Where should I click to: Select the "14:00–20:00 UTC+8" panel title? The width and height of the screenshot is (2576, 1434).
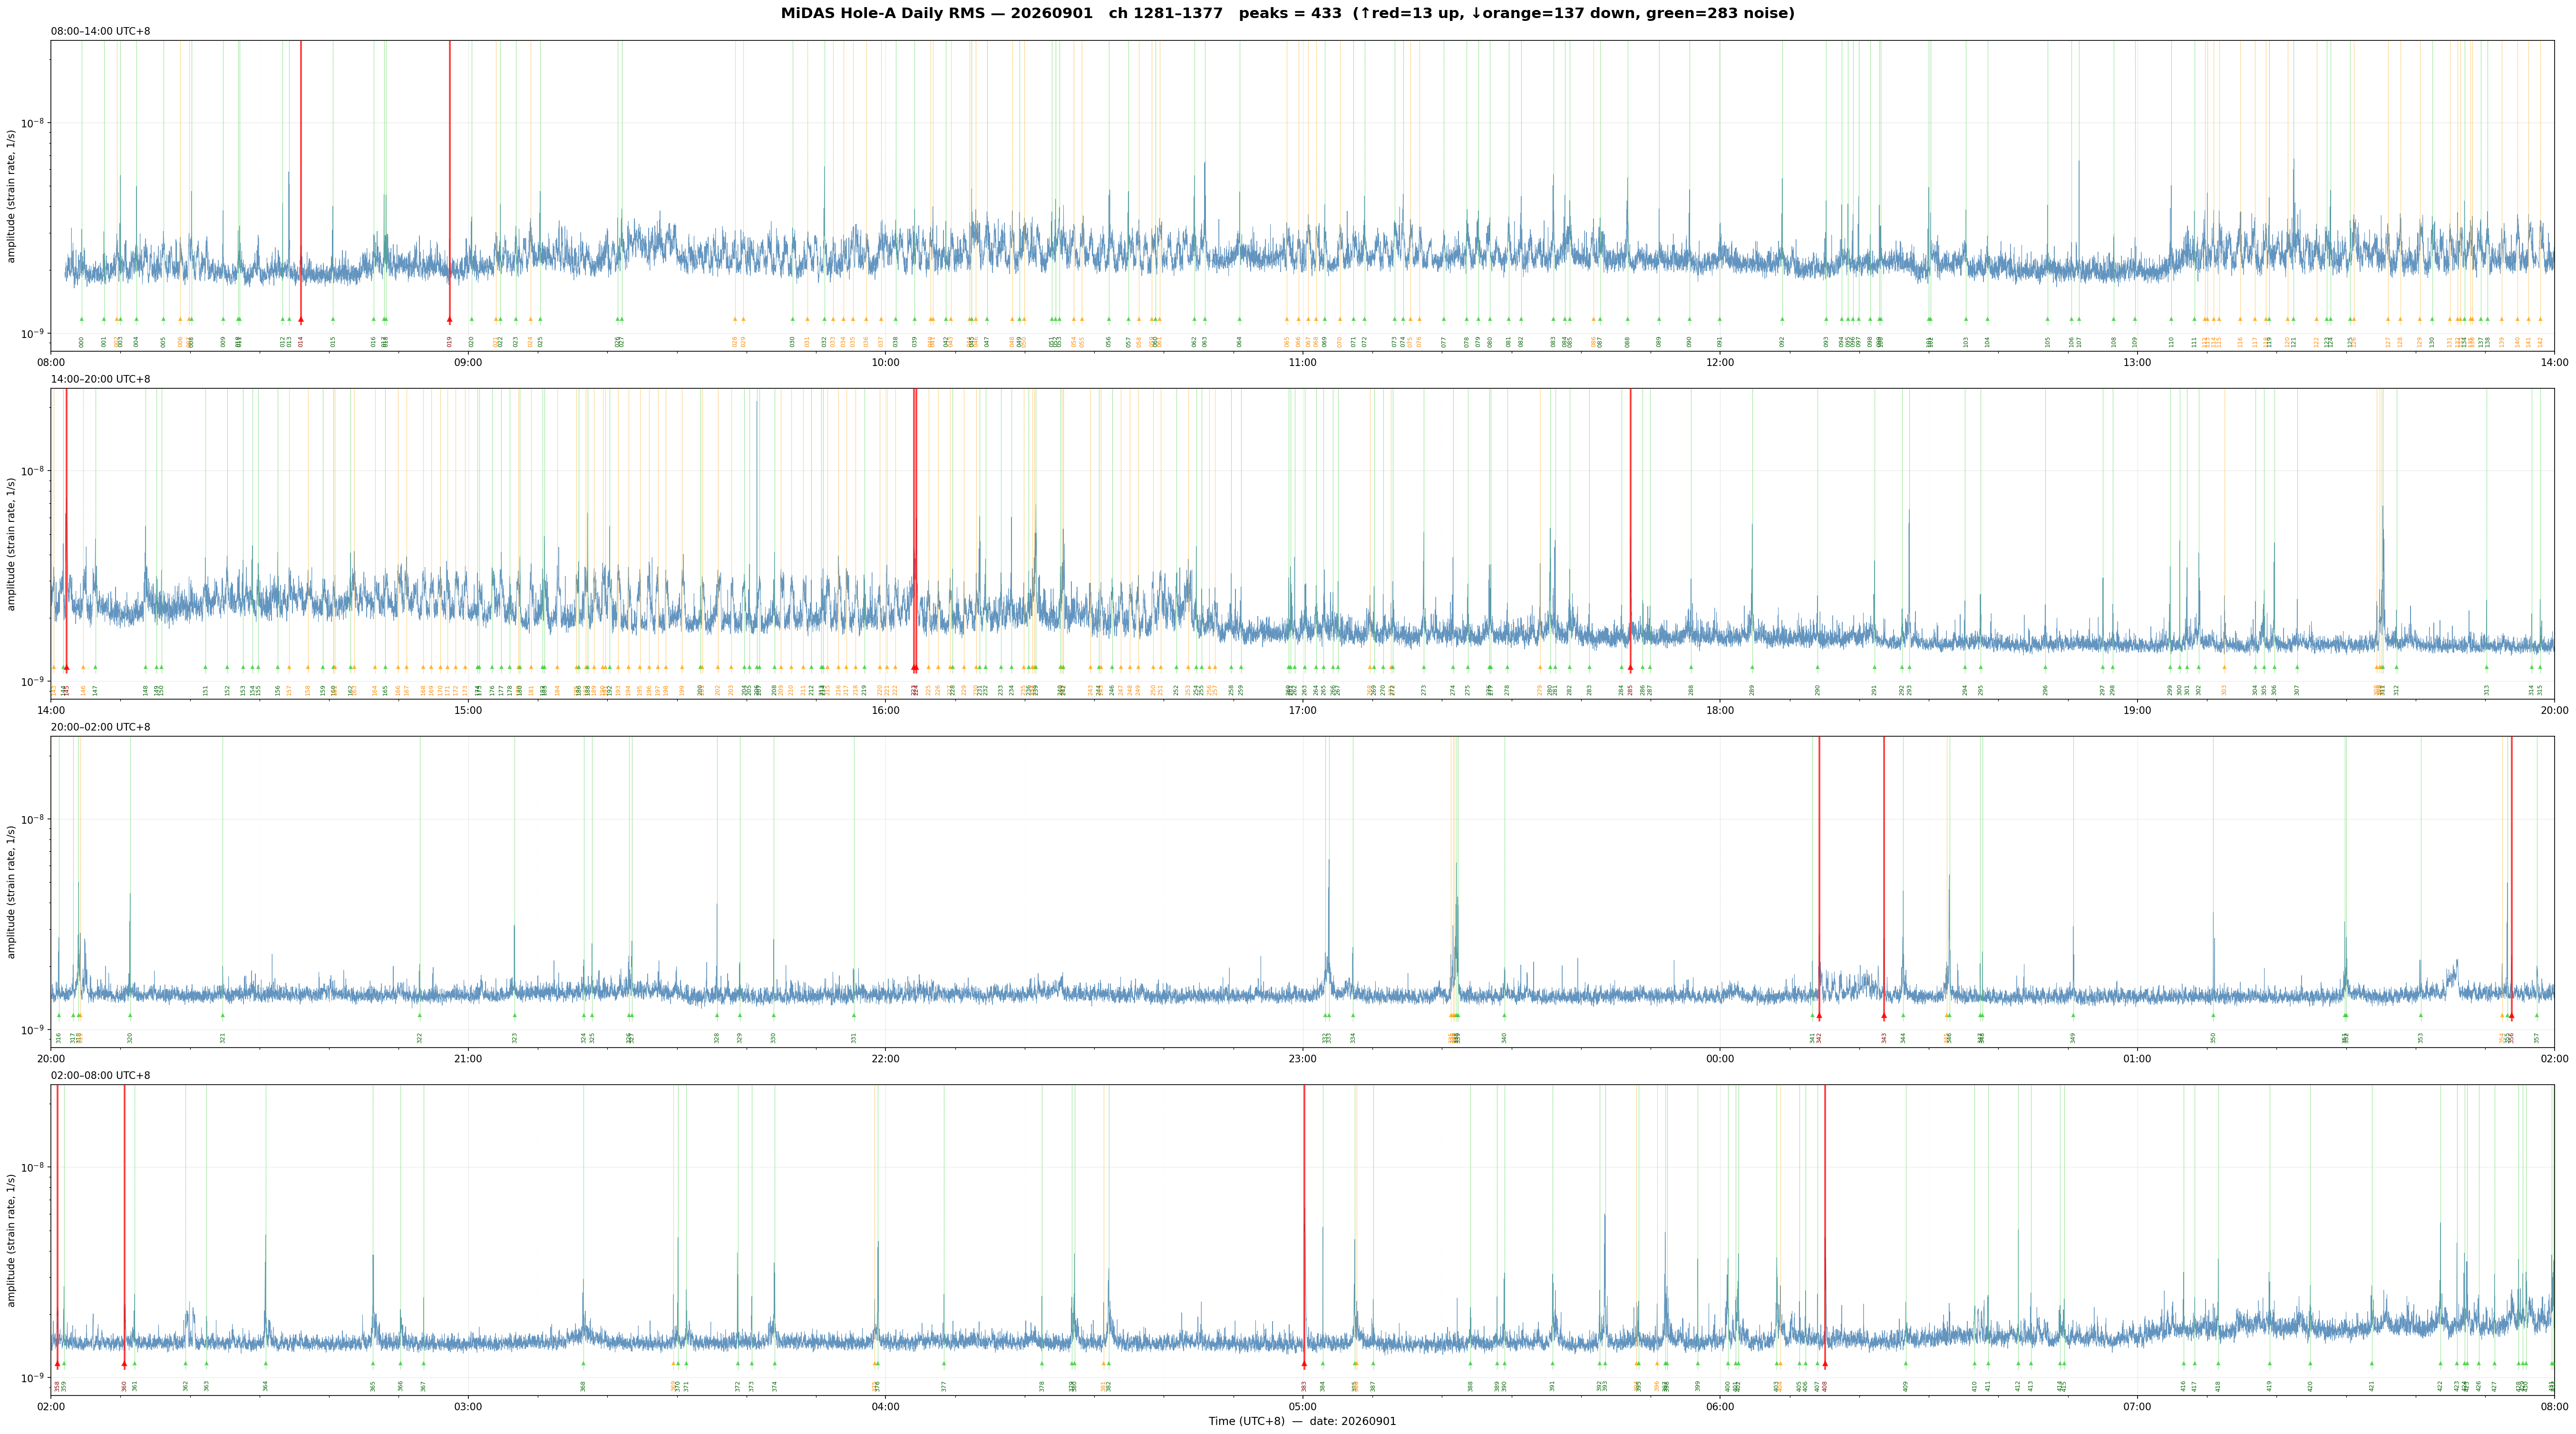101,380
